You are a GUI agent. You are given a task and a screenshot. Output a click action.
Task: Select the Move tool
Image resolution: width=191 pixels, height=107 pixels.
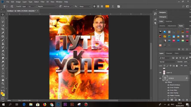3,15
